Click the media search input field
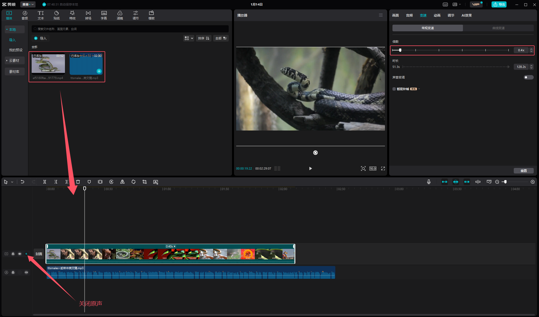The height and width of the screenshot is (317, 539). tap(130, 29)
